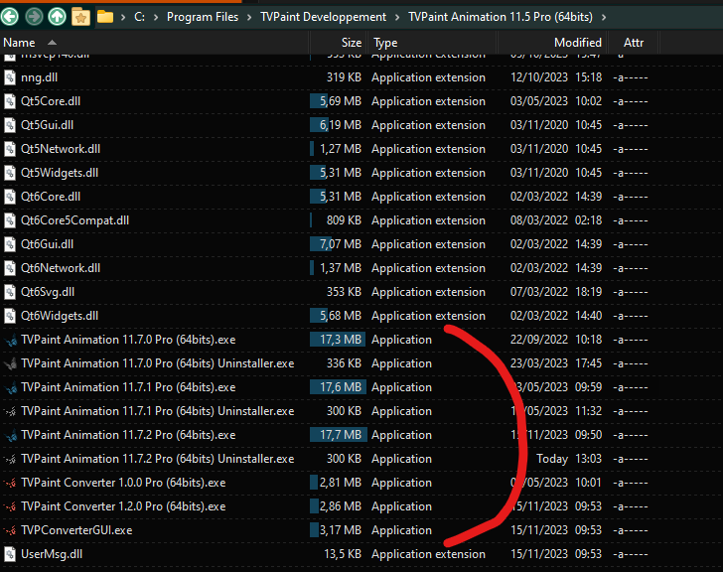Click the 22/09/2022 10:18 modified date

coord(556,340)
